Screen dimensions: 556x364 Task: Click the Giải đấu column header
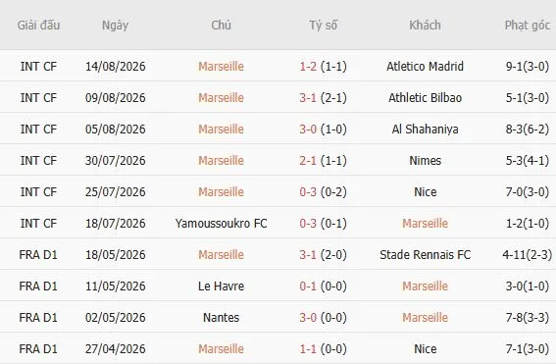pyautogui.click(x=38, y=26)
